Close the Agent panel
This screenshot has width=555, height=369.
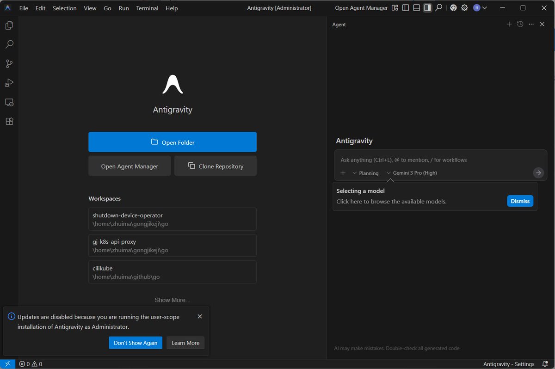[543, 24]
